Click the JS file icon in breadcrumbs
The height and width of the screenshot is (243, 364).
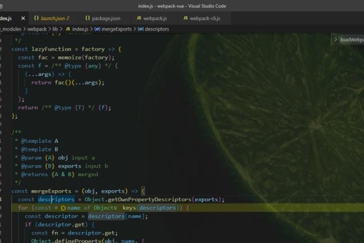67,29
